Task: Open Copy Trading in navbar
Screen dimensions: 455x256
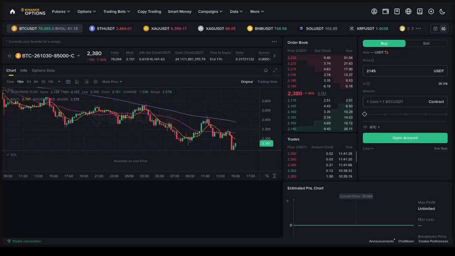Action: click(x=149, y=11)
